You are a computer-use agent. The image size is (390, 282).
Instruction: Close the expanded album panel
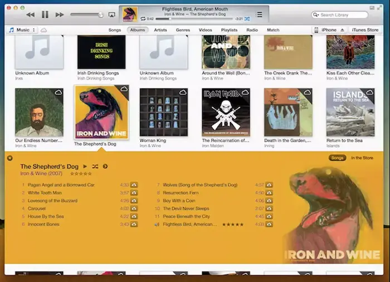(x=10, y=158)
